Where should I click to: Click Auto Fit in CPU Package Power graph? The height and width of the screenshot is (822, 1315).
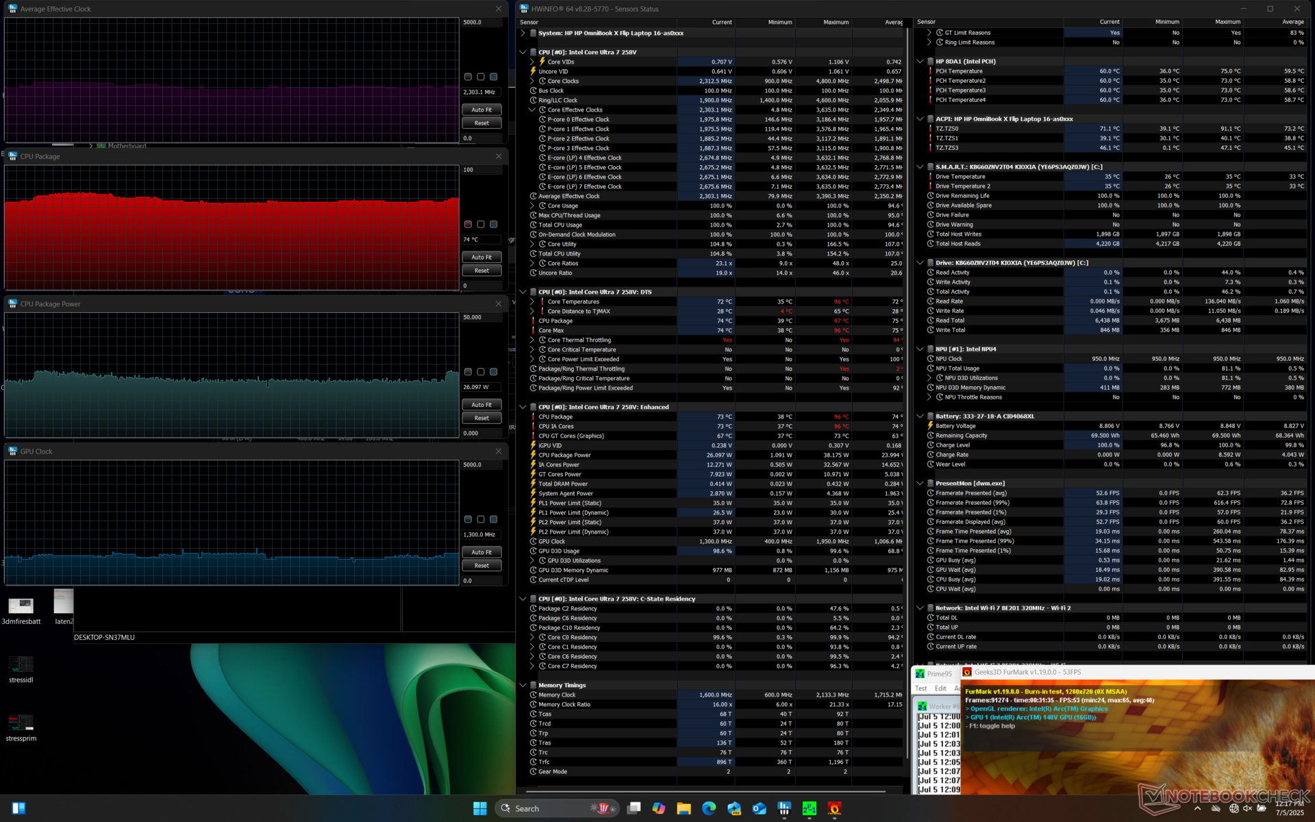[x=481, y=405]
